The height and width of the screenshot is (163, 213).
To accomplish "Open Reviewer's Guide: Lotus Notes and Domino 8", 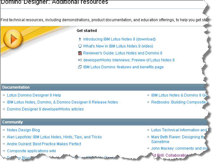I will click(x=123, y=53).
